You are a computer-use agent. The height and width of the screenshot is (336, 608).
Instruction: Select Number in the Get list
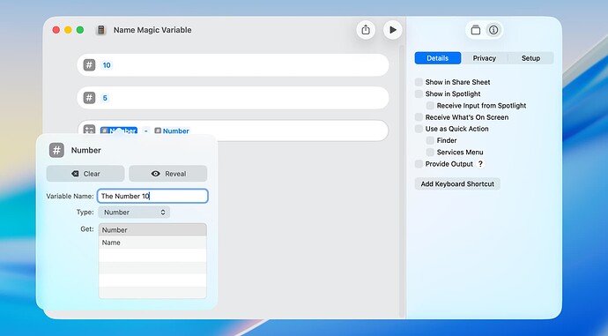pyautogui.click(x=152, y=229)
